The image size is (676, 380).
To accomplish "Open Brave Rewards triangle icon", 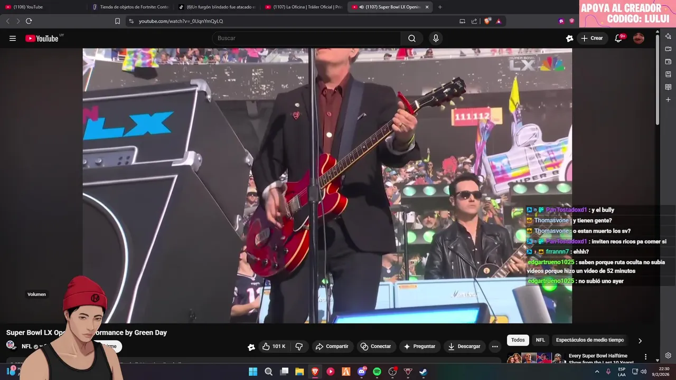I will click(x=499, y=21).
